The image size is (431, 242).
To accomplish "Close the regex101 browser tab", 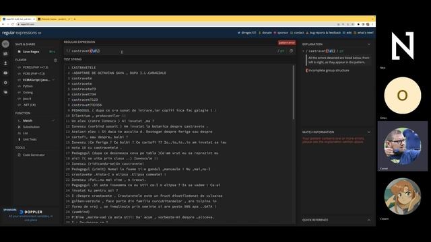I will point(34,19).
